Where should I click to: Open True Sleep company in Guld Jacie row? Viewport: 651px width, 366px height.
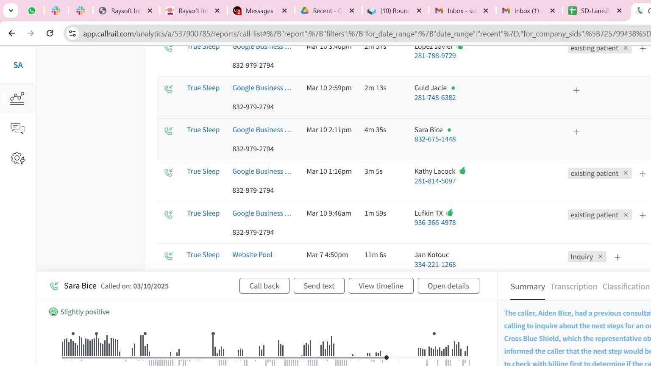pyautogui.click(x=203, y=88)
